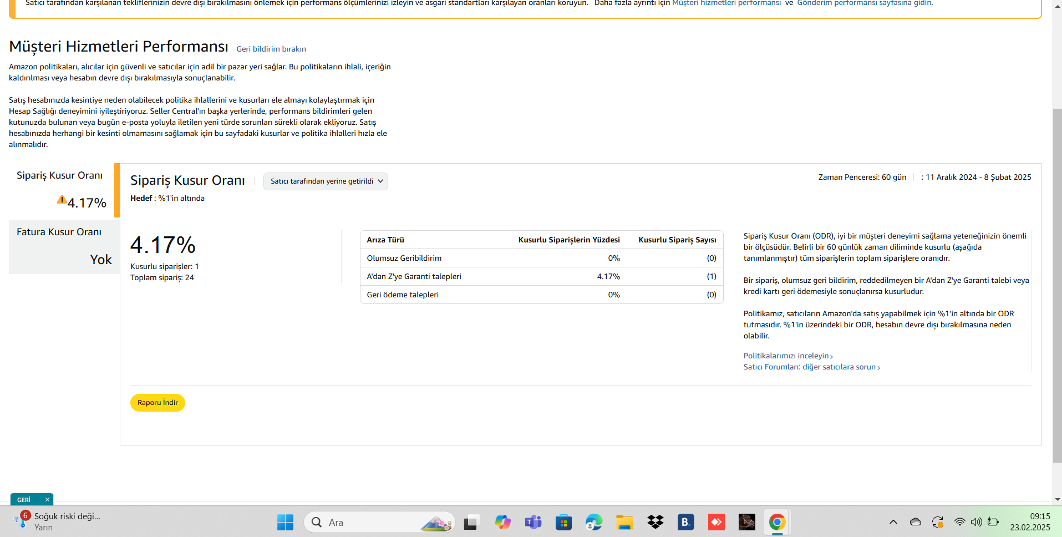Screen dimensions: 1062x537
Task: Close the GERİ feedback tab
Action: tap(47, 500)
